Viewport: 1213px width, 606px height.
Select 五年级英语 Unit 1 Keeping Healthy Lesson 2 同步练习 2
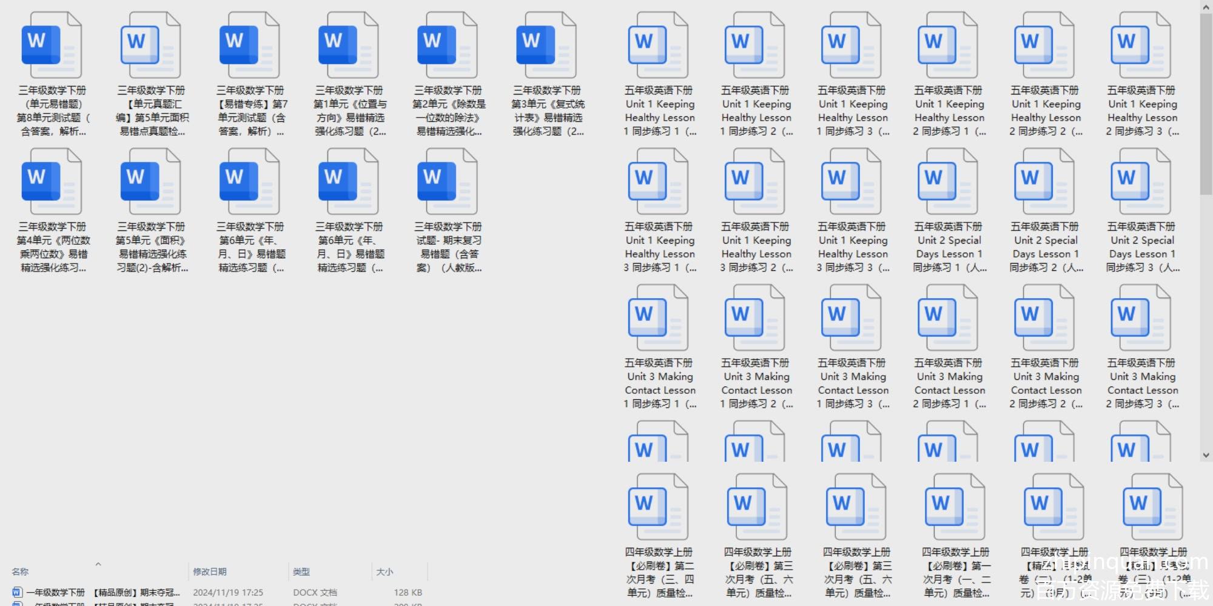(x=1044, y=46)
